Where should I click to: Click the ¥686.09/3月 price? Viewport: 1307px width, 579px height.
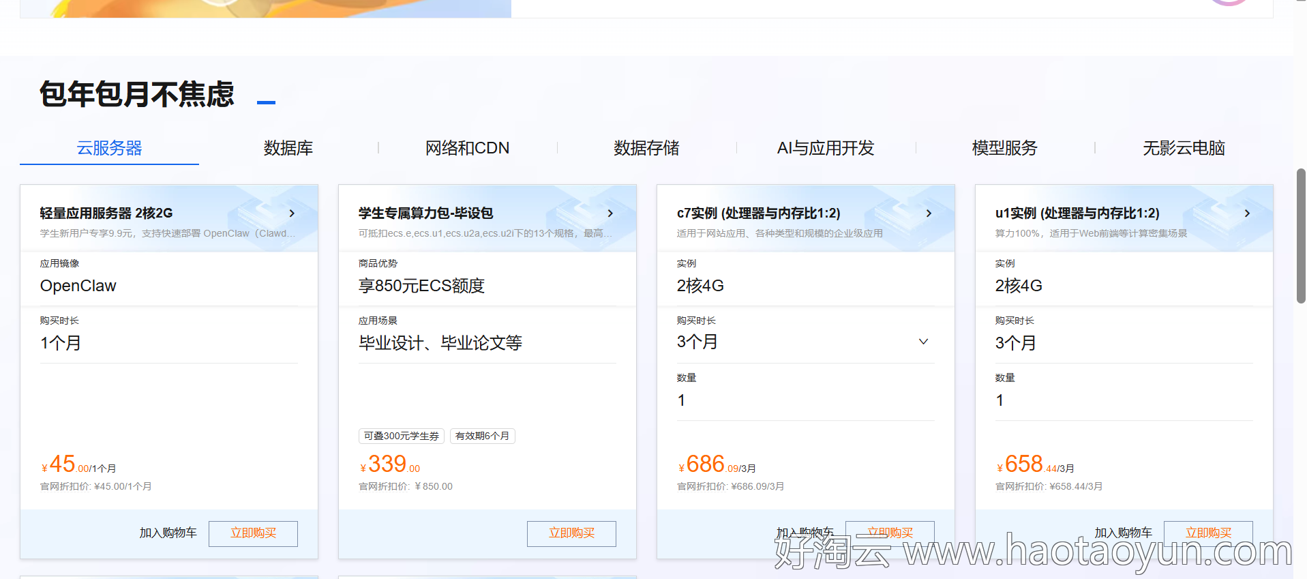(x=717, y=464)
